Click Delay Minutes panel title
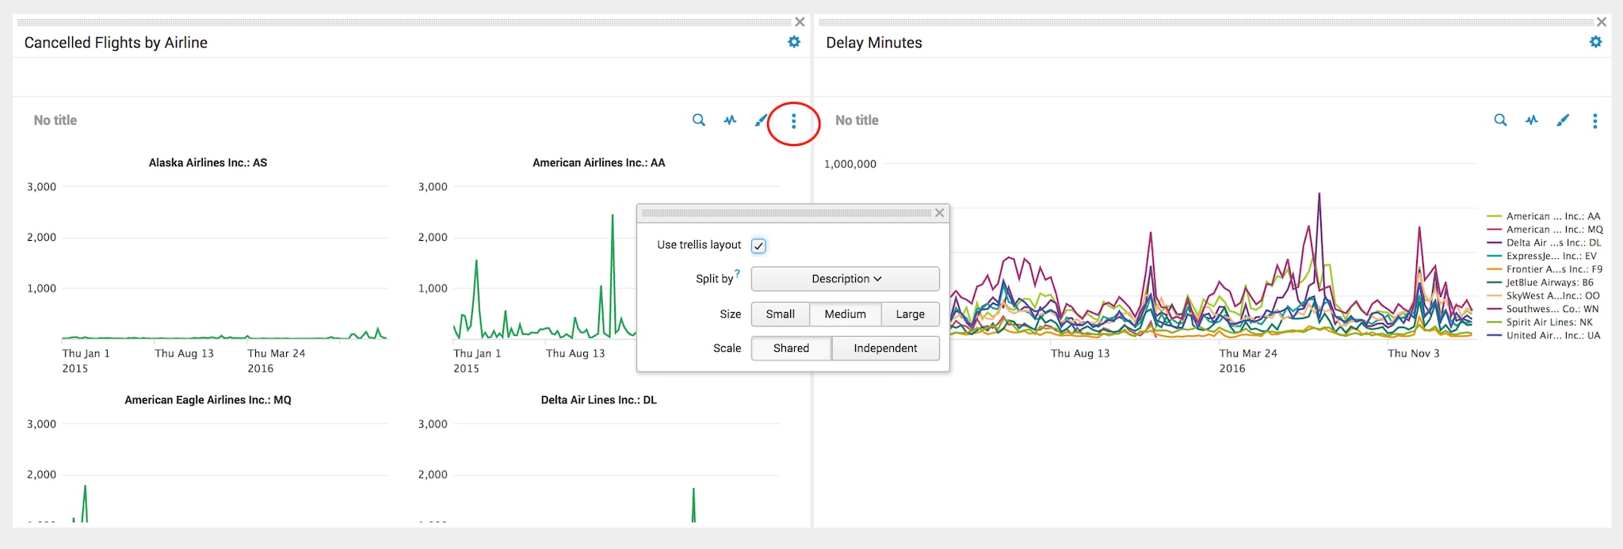This screenshot has height=549, width=1623. pyautogui.click(x=874, y=43)
